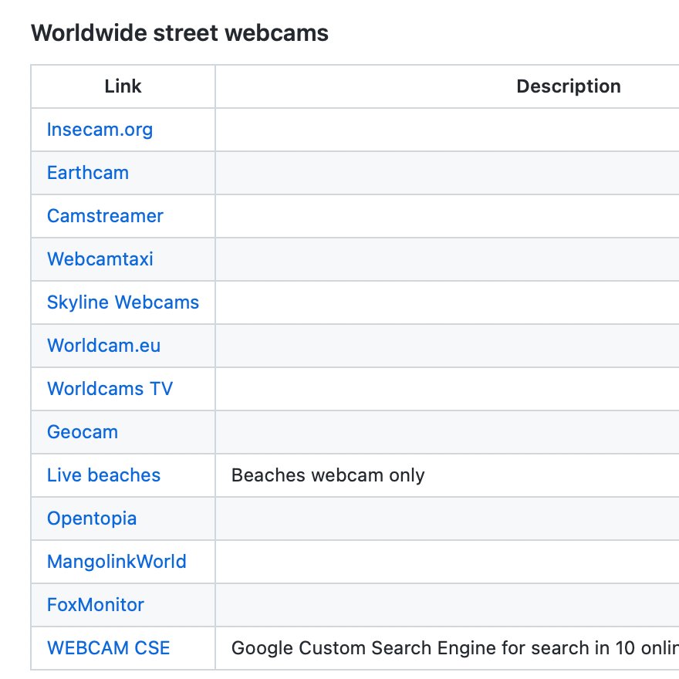This screenshot has height=679, width=679.
Task: Visit the FoxMonitor website
Action: pos(93,605)
